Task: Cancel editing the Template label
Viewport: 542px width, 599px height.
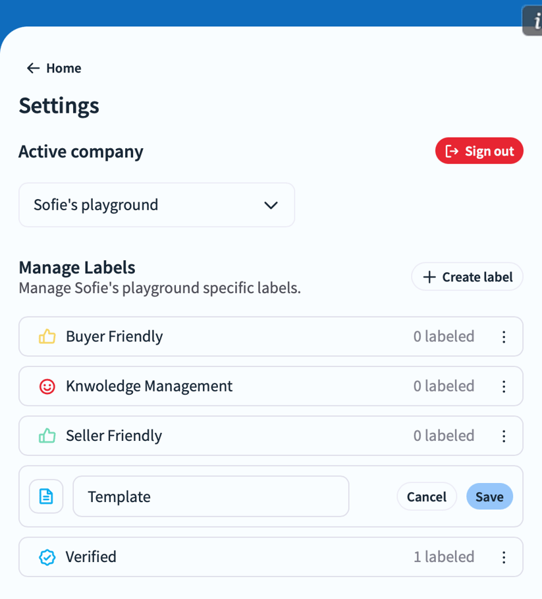Action: pos(427,496)
